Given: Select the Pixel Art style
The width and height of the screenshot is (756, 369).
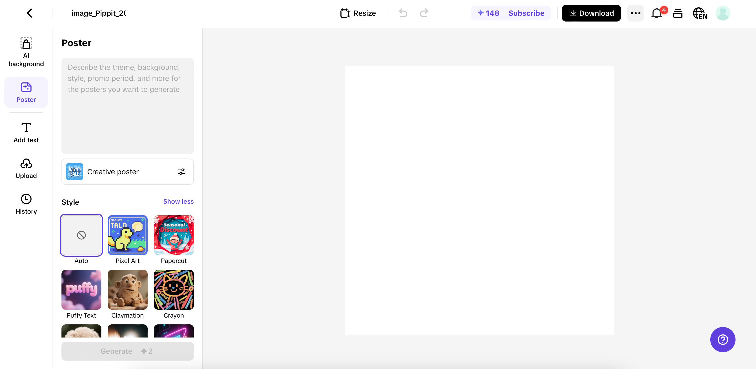Looking at the screenshot, I should 127,235.
